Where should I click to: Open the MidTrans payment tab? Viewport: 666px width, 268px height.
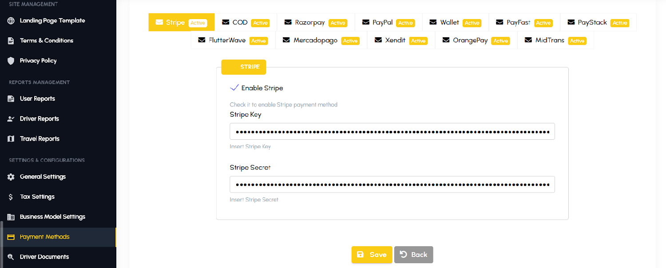[555, 40]
